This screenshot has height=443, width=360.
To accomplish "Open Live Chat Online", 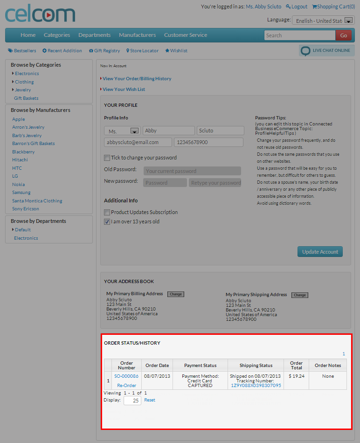I will 326,50.
